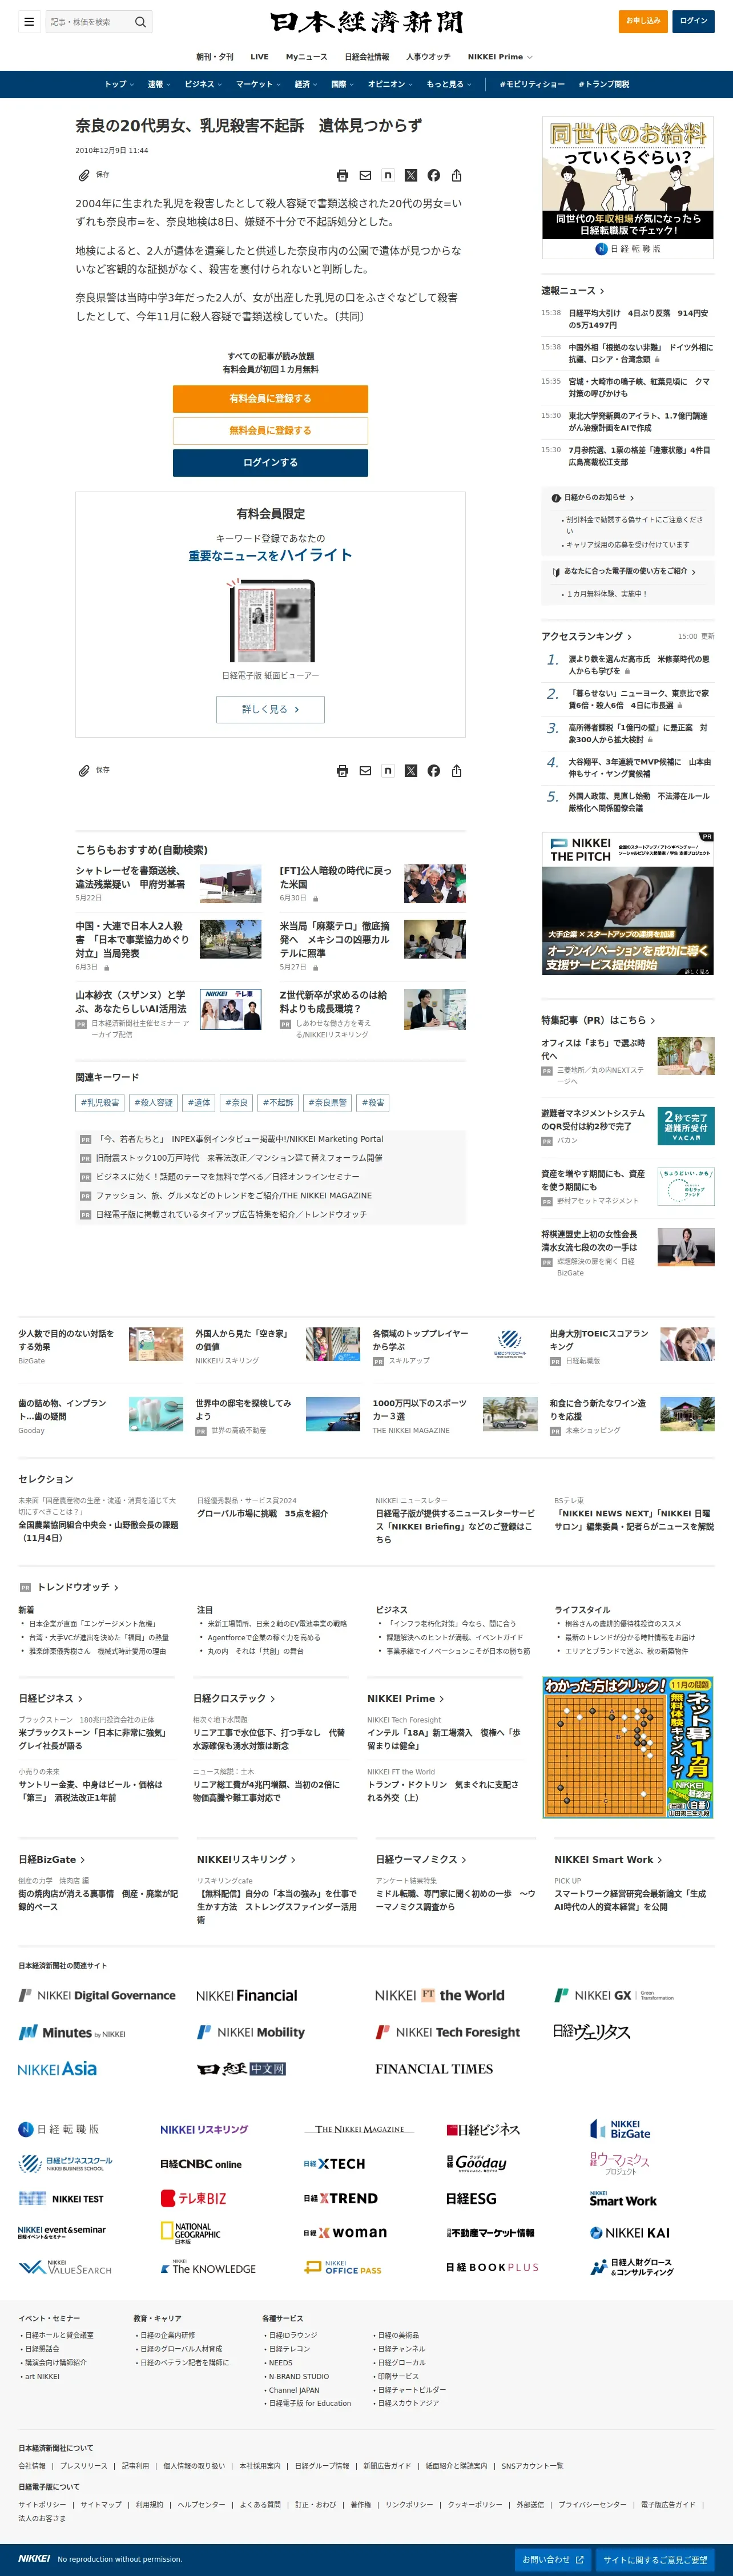Open the FINANCIAL TIMES logo link
733x2576 pixels.
434,2069
